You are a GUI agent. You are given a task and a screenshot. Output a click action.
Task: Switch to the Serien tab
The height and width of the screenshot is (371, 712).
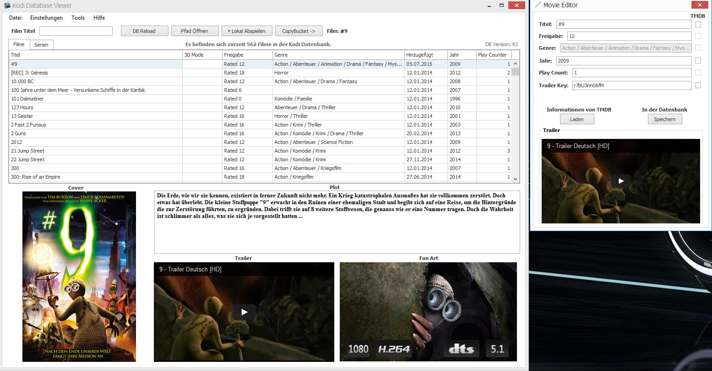[41, 45]
